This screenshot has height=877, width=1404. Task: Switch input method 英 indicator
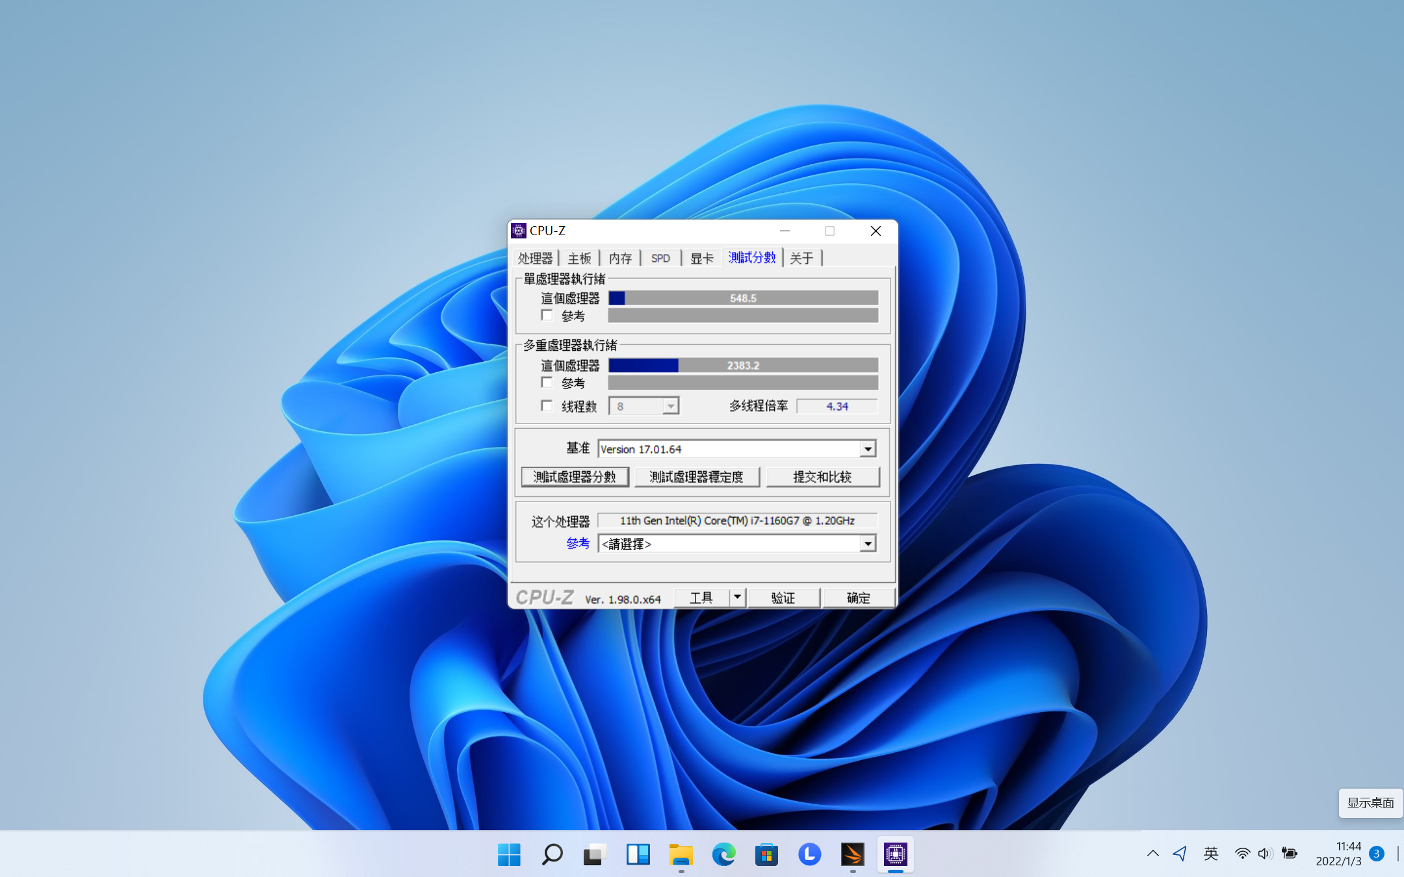(1210, 854)
